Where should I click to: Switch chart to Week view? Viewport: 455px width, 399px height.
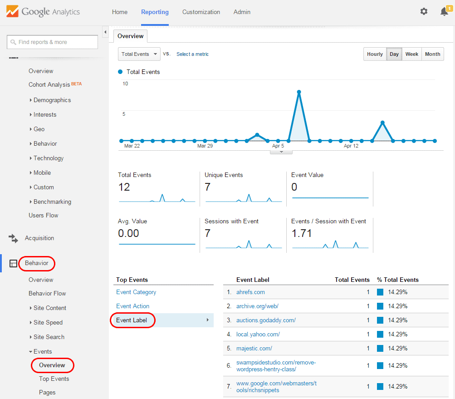tap(412, 54)
